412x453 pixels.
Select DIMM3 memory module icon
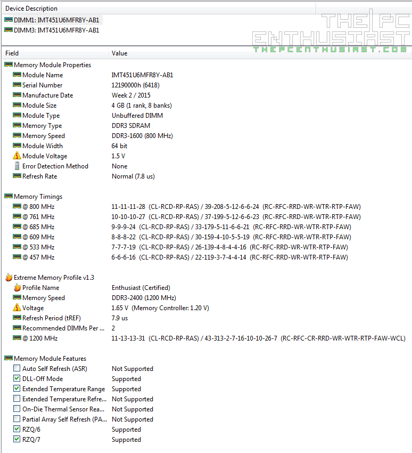[9, 30]
